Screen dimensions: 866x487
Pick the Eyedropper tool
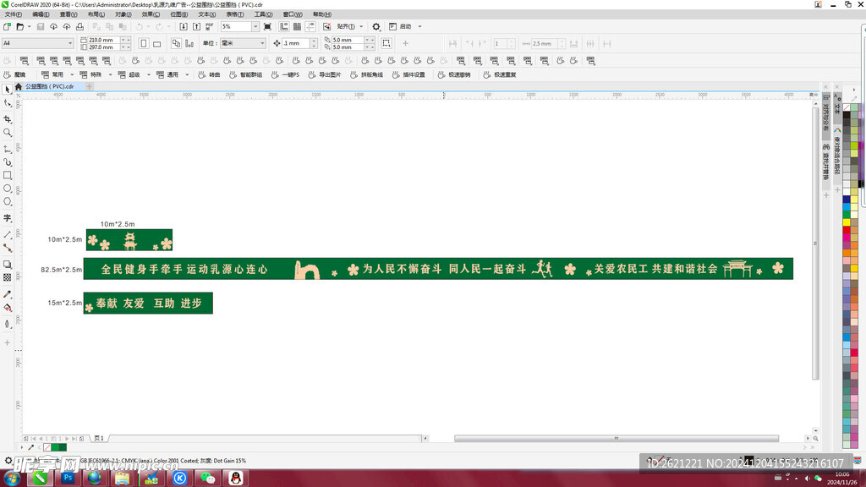[8, 294]
